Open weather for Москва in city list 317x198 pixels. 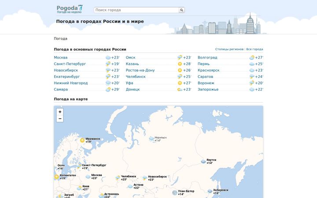coord(61,57)
